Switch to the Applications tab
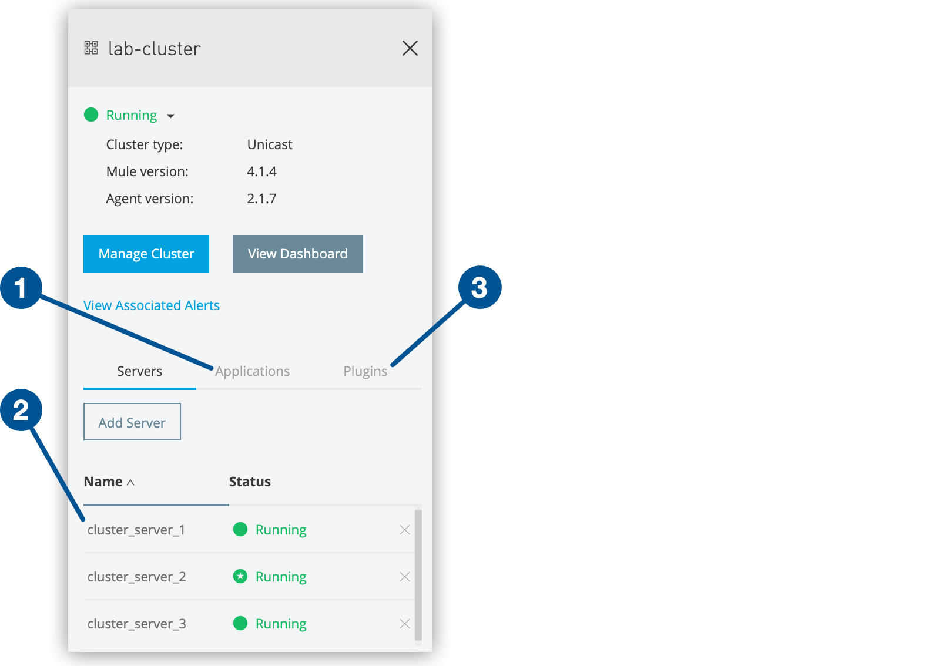 click(253, 371)
